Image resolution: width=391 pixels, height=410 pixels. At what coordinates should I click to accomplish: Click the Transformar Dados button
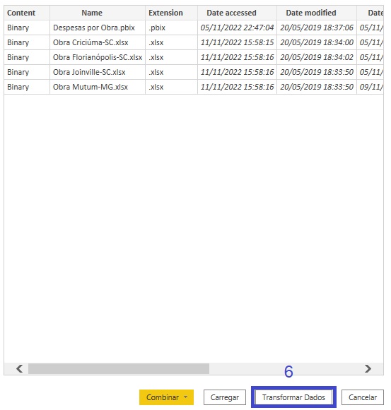[x=293, y=397]
